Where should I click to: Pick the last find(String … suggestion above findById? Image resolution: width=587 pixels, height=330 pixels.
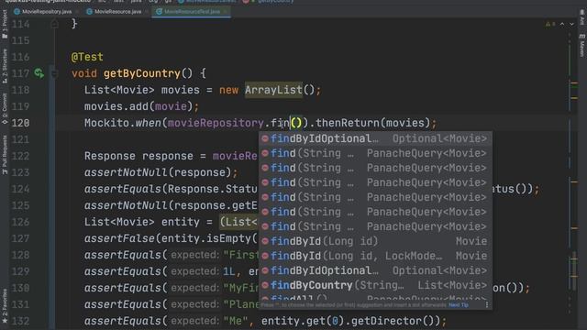point(375,226)
